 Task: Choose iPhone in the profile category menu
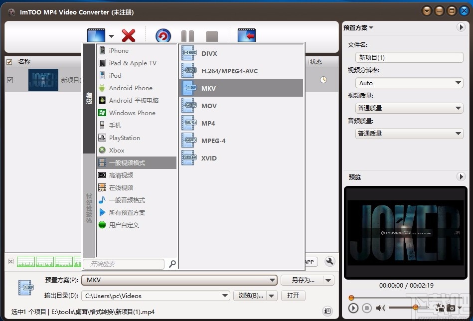tap(120, 50)
